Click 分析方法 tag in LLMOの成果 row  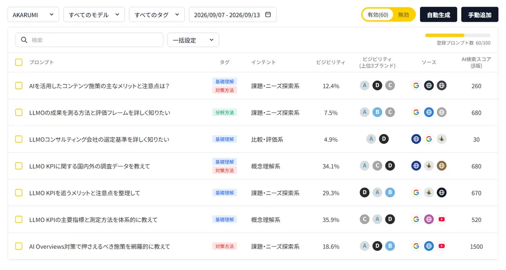(x=225, y=113)
